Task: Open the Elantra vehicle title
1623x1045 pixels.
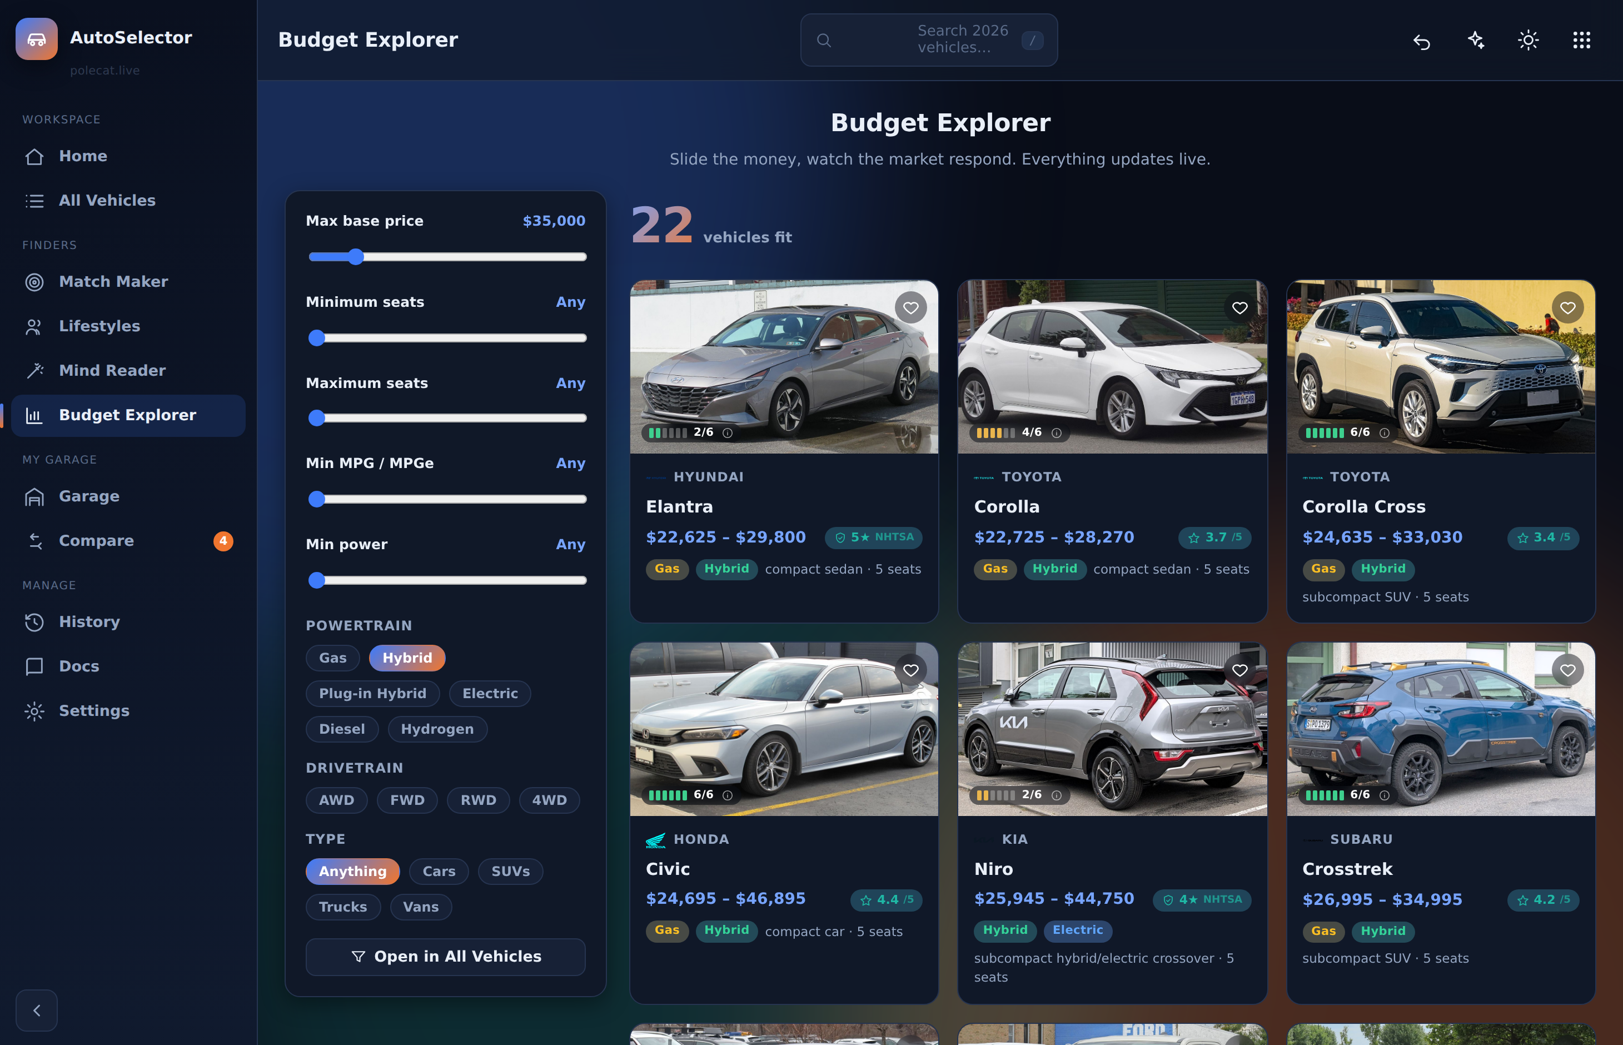Action: [679, 507]
